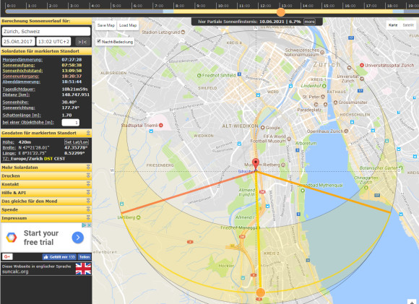Click the UK flag for English version

(x=83, y=269)
